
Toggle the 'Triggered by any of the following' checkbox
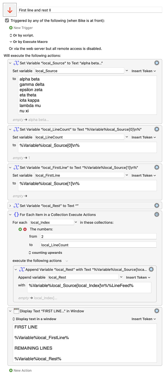tap(7, 21)
